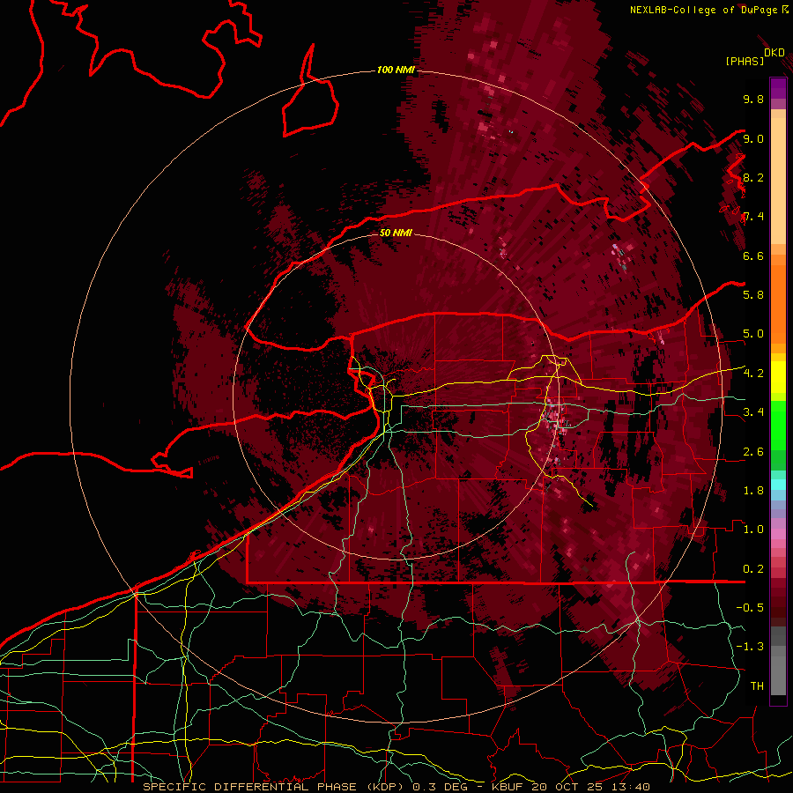
Task: Click the 0.2 legend value
Action: point(753,569)
